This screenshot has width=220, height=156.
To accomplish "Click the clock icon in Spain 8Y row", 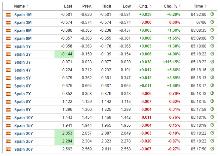I will [212, 101].
